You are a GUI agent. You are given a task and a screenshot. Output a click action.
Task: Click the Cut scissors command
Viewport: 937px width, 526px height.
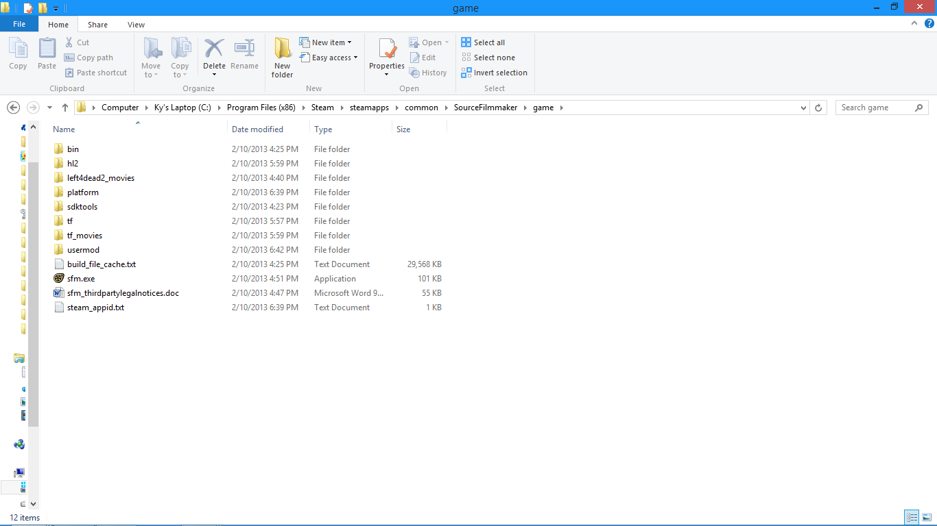[x=77, y=42]
